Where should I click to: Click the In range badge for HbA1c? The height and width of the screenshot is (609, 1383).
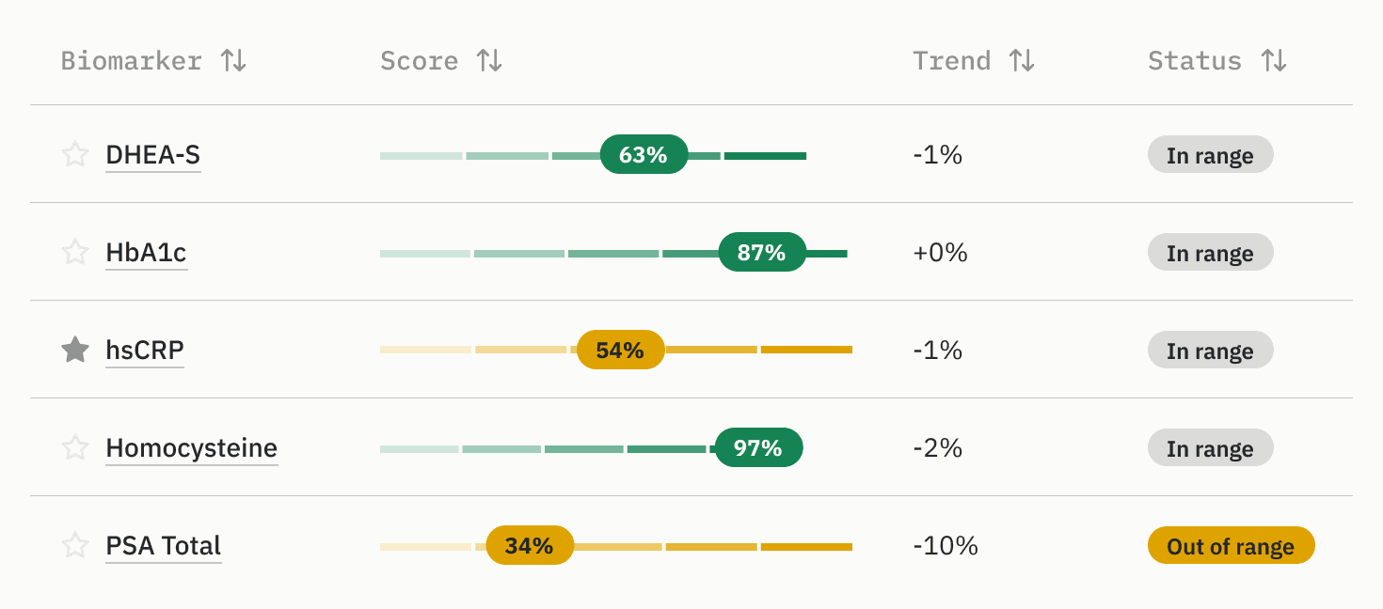(1210, 252)
